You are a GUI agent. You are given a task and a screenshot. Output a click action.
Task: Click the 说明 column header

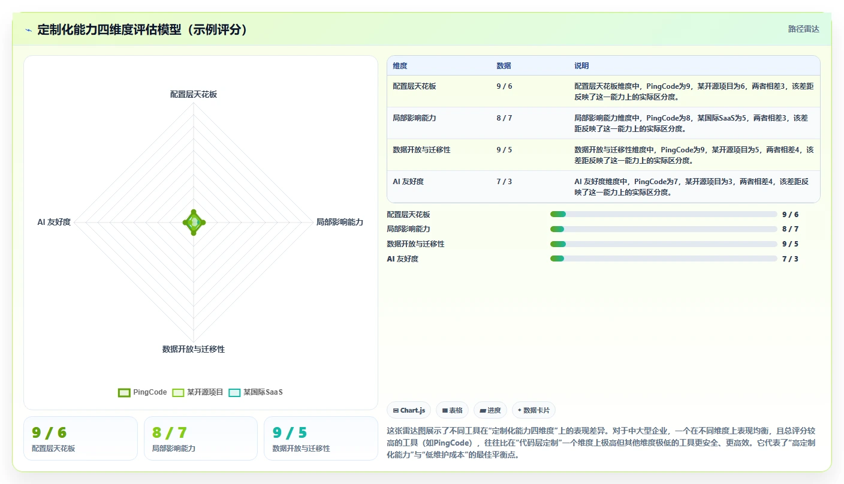click(x=581, y=66)
